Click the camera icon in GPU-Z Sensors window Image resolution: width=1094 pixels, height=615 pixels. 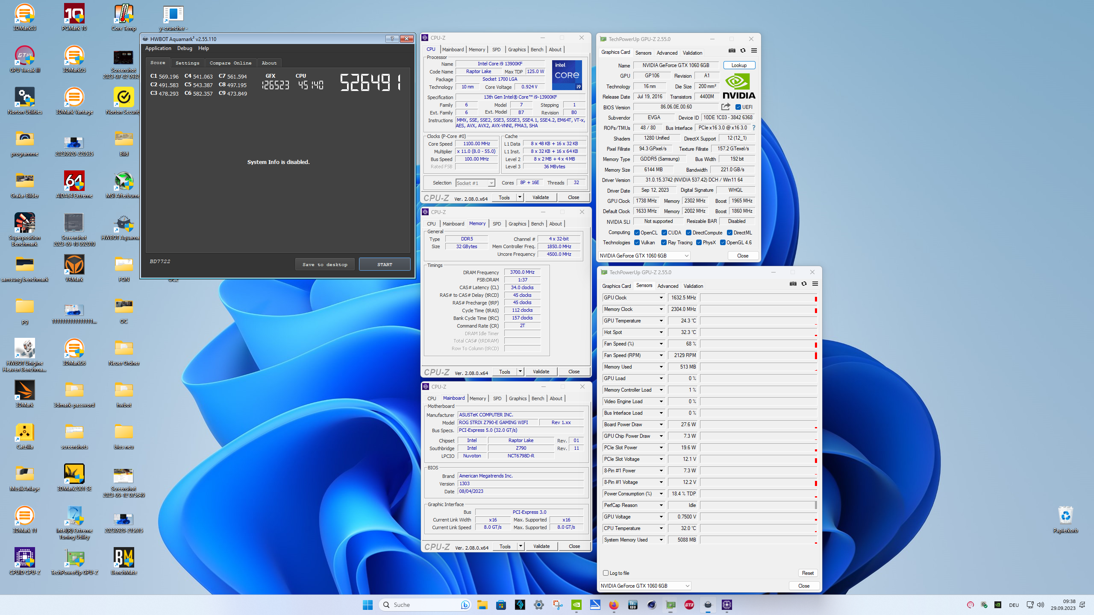793,284
